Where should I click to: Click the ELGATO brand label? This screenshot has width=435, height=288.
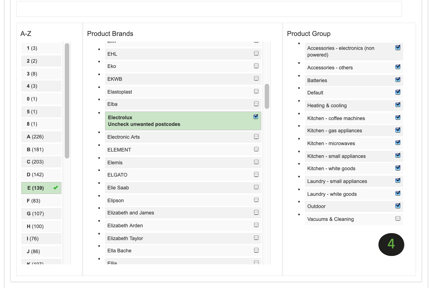[117, 175]
